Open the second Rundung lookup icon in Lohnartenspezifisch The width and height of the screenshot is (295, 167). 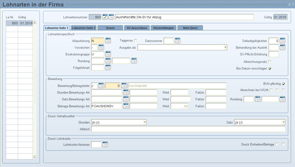(x=134, y=60)
